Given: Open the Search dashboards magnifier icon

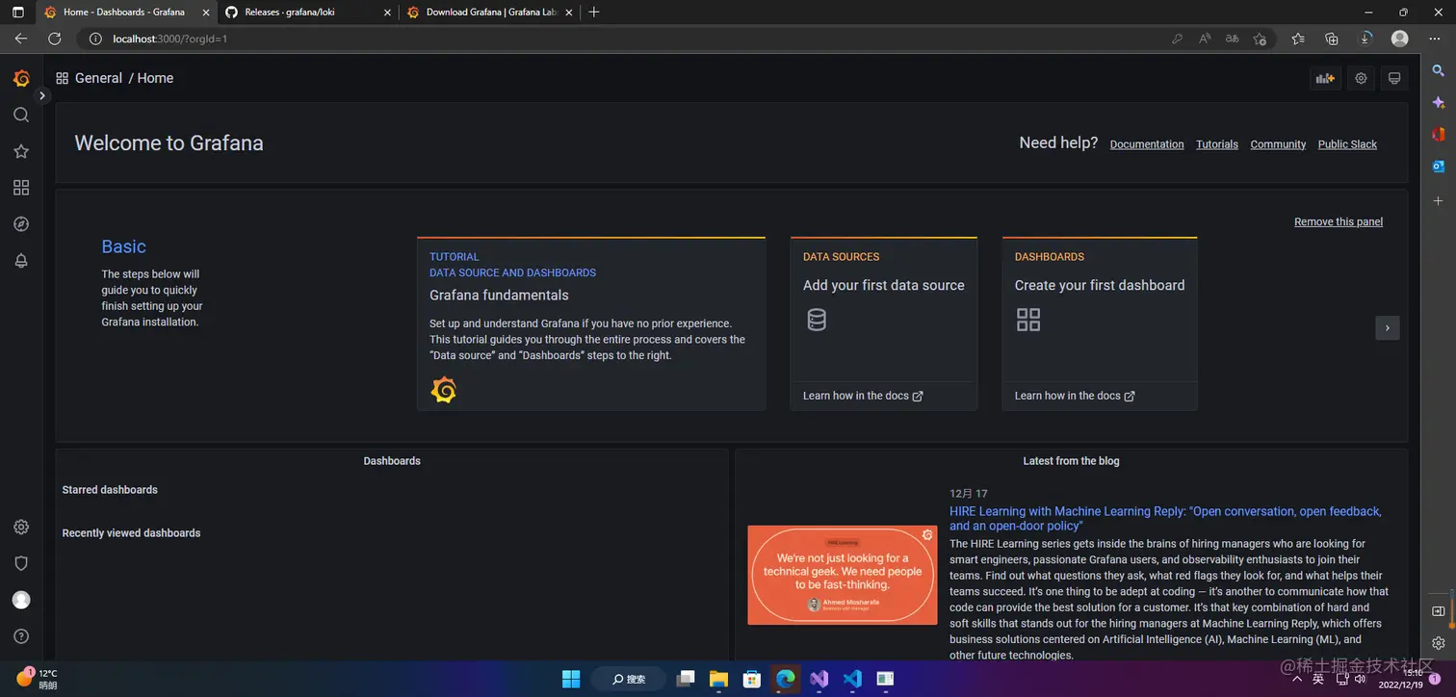Looking at the screenshot, I should (x=21, y=115).
